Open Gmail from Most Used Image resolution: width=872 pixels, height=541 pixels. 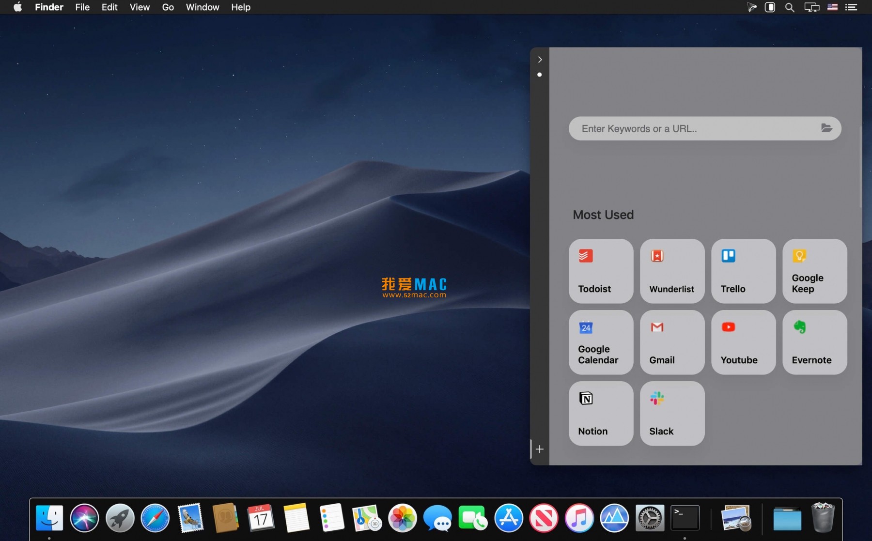(671, 341)
